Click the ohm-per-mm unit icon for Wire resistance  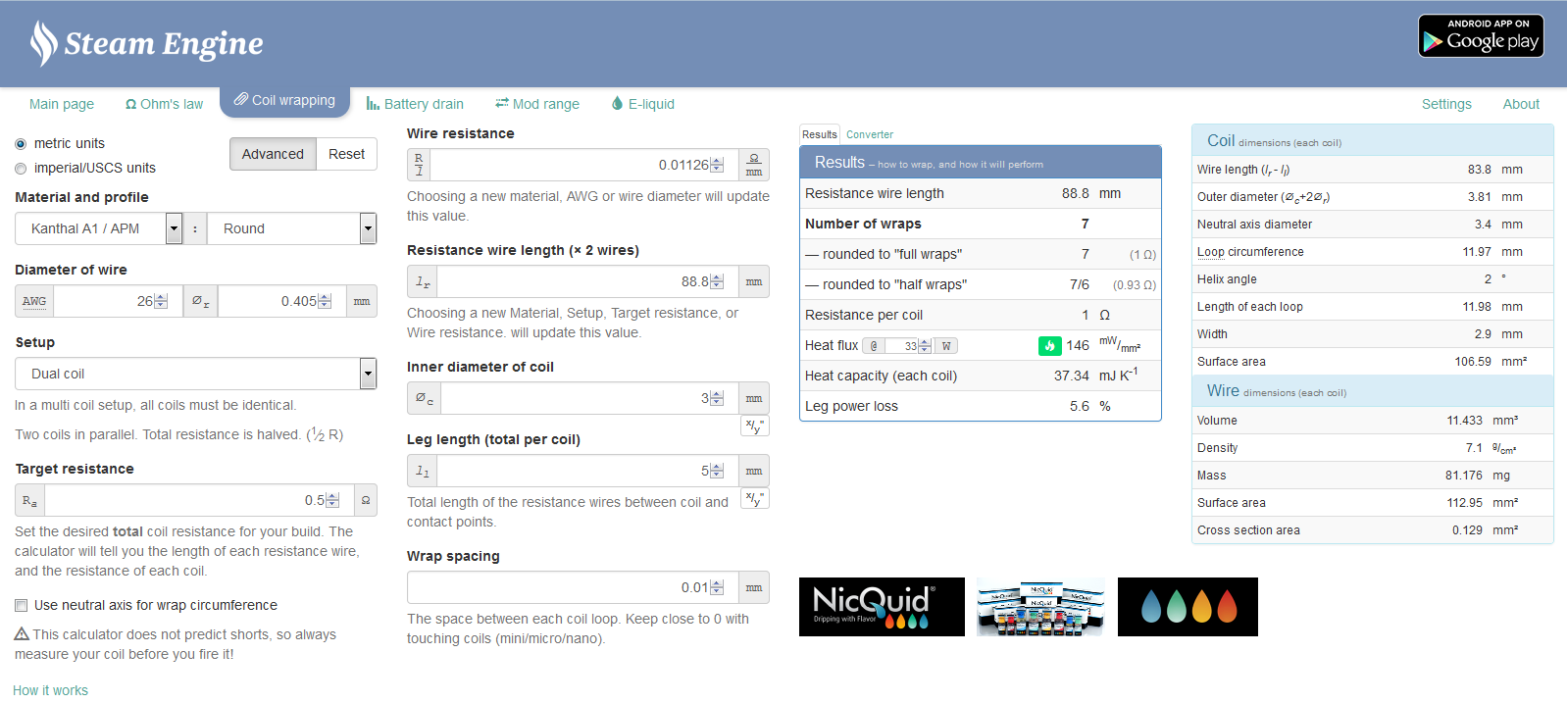click(x=754, y=165)
